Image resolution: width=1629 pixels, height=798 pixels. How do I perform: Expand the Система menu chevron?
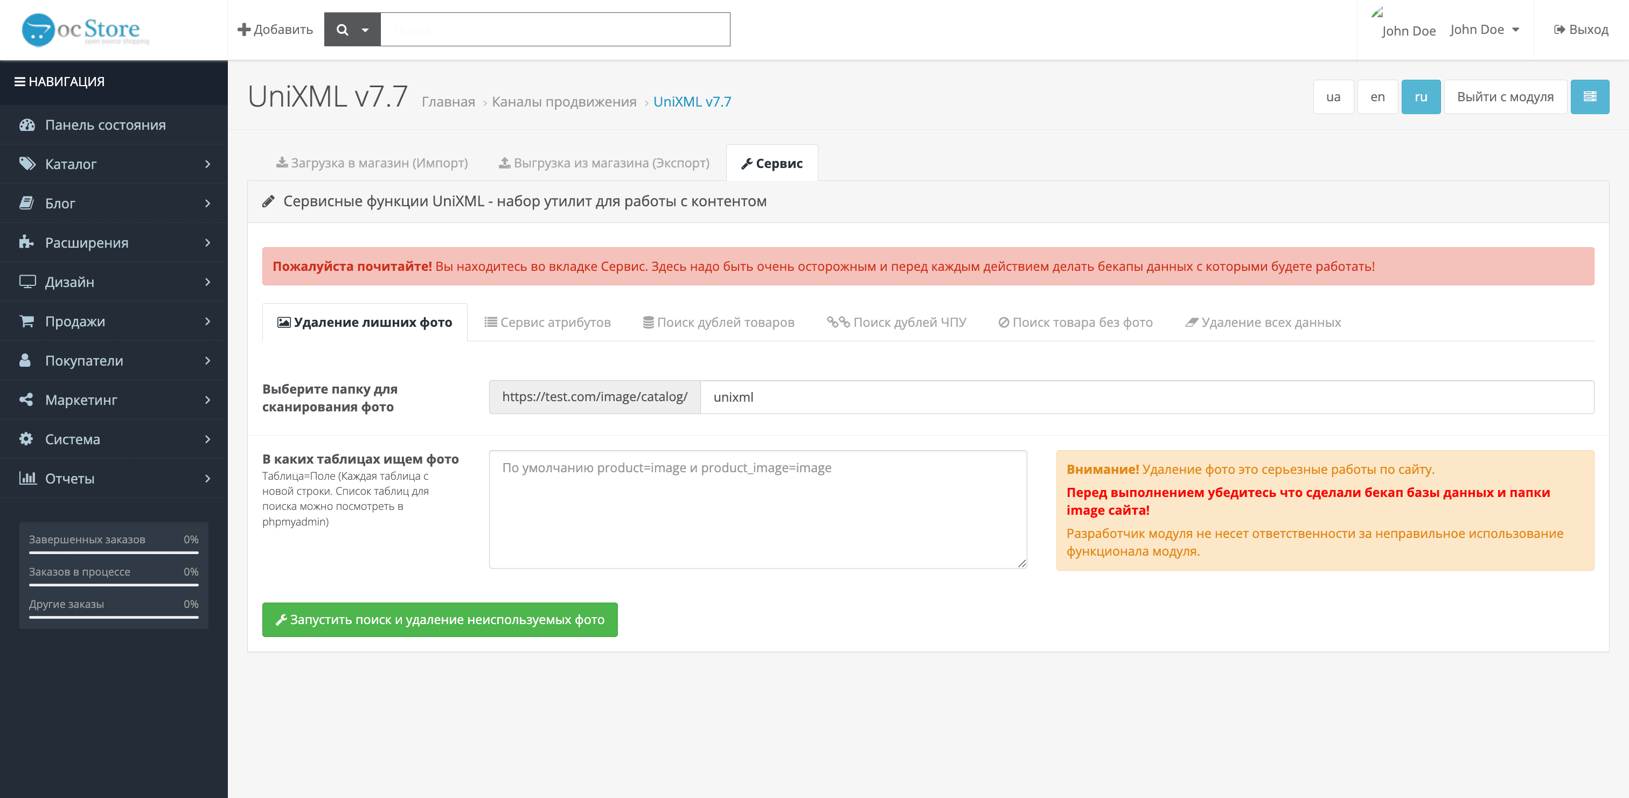pyautogui.click(x=207, y=438)
